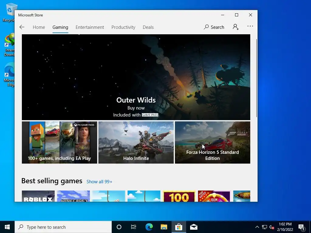Click the Buy now text for Outer Wilds
The height and width of the screenshot is (233, 311).
pyautogui.click(x=136, y=108)
